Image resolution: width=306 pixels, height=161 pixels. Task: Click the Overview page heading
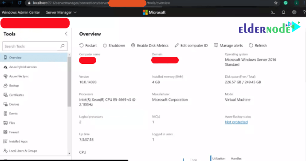(x=90, y=34)
